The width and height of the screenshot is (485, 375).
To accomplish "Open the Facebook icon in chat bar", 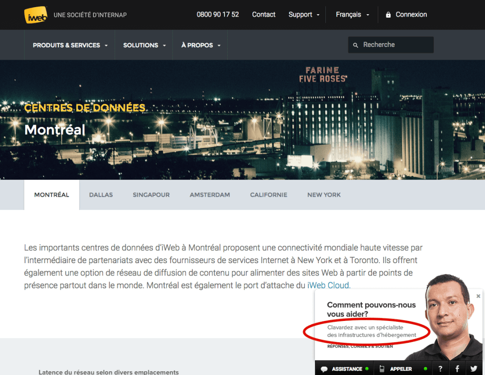I will click(x=457, y=368).
